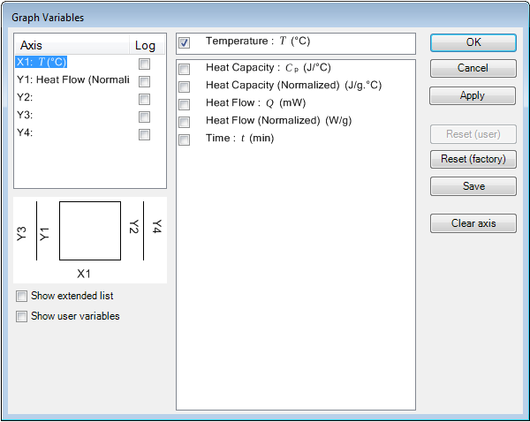Enable the Heat Capacity Cp checkbox
Screen dimensions: 530x422
[185, 69]
